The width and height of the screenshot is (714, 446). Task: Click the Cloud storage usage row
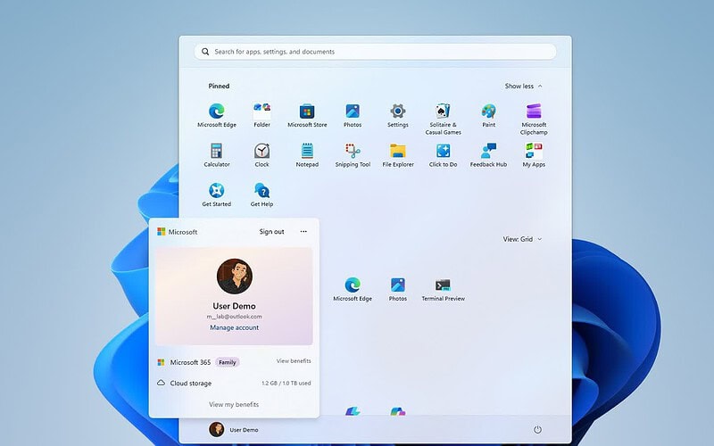pyautogui.click(x=234, y=384)
